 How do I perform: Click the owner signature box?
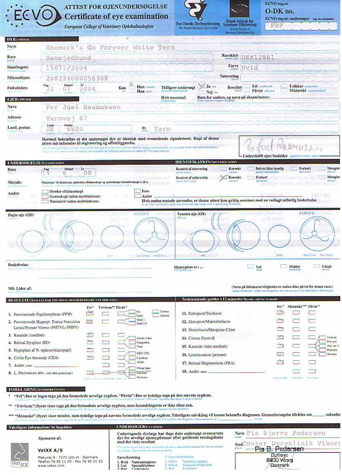coord(289,146)
